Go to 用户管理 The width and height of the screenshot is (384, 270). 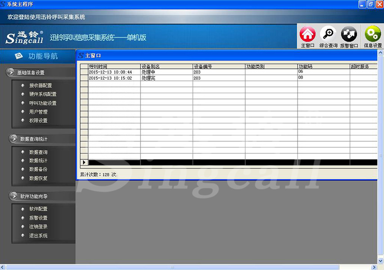(38, 112)
